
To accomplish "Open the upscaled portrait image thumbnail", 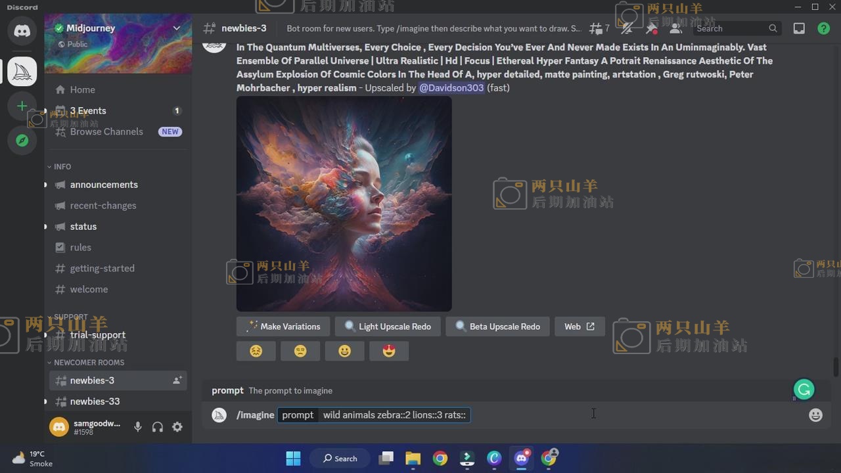I will [x=344, y=204].
